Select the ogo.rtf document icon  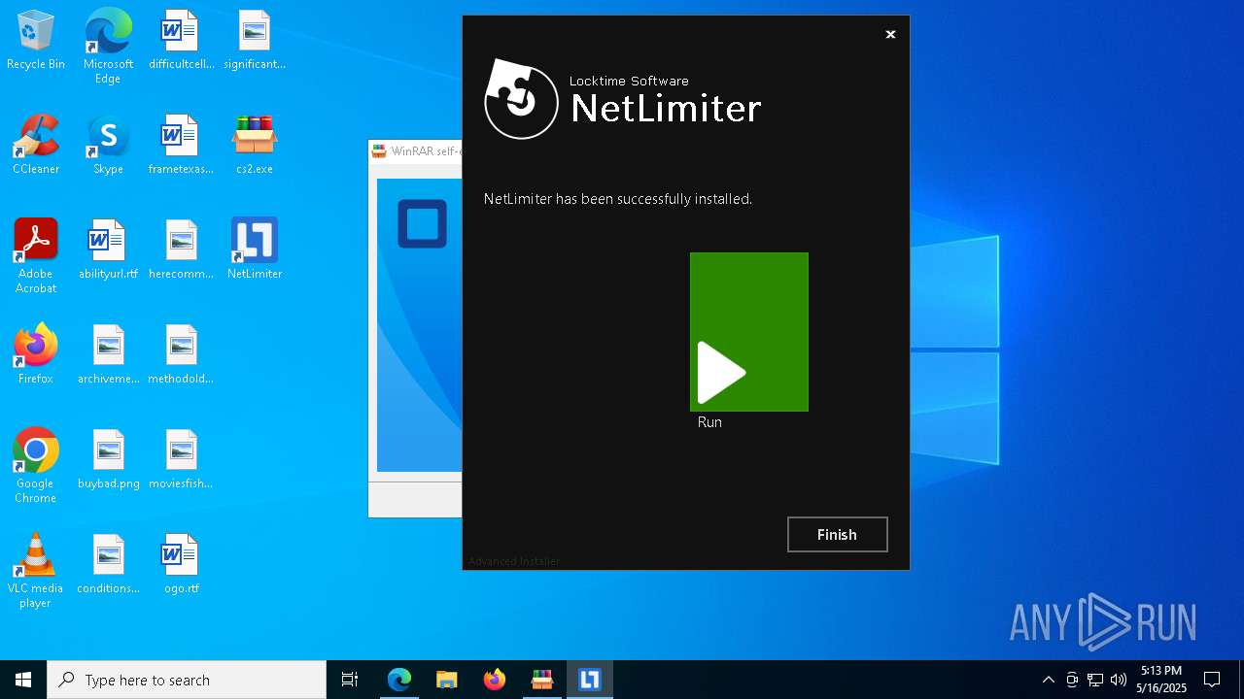coord(181,565)
